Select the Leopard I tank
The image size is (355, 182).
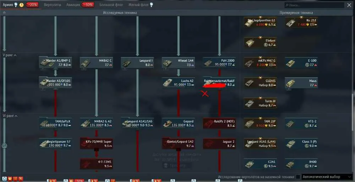pos(137,63)
